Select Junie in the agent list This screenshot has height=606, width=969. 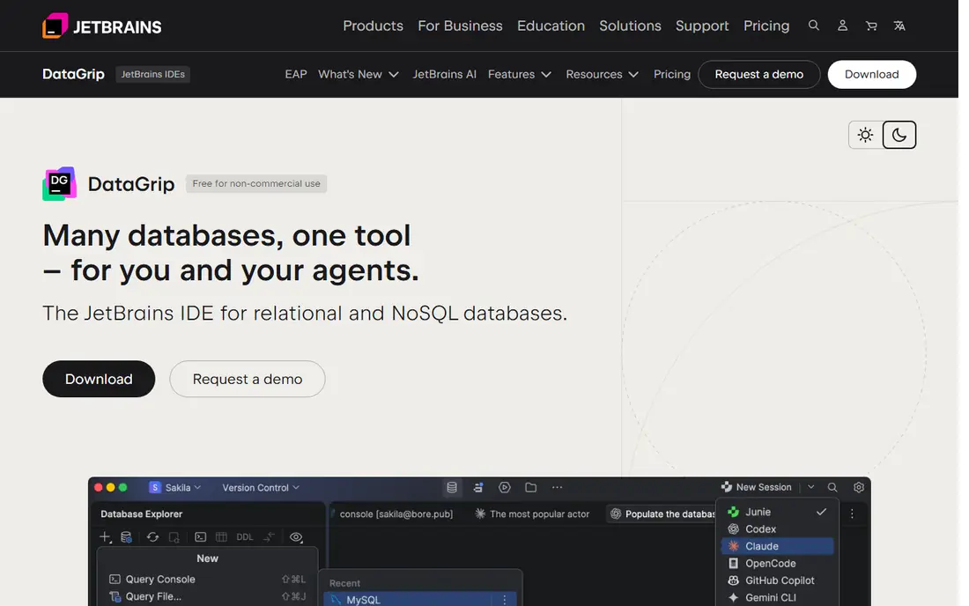[778, 512]
